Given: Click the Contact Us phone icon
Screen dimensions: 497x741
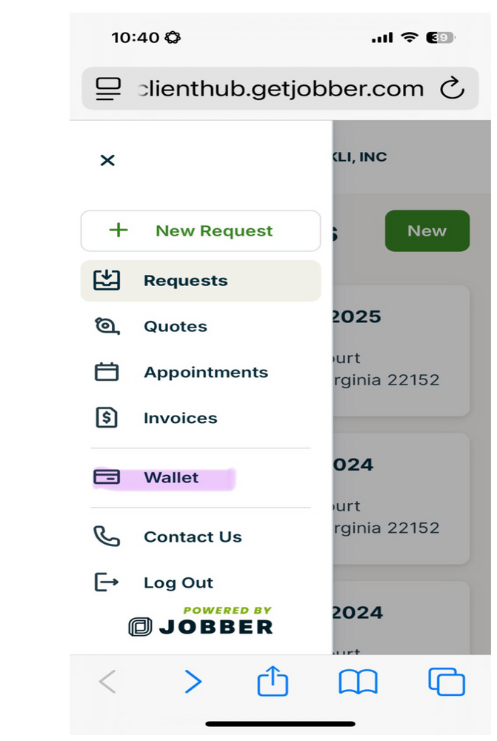Looking at the screenshot, I should click(x=107, y=536).
